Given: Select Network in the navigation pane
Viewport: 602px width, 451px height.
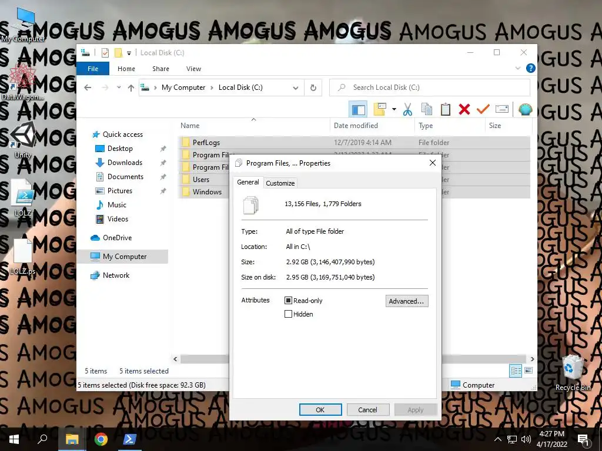Looking at the screenshot, I should click(116, 275).
